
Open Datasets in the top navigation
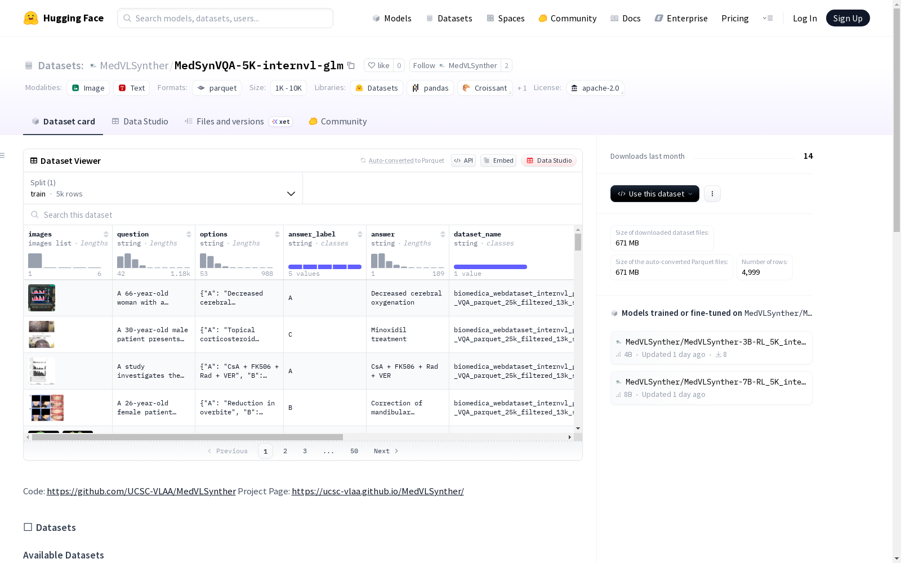[449, 18]
